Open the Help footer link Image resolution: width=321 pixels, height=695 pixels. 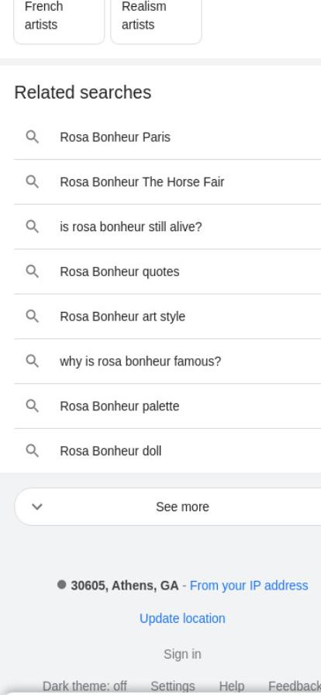231,686
